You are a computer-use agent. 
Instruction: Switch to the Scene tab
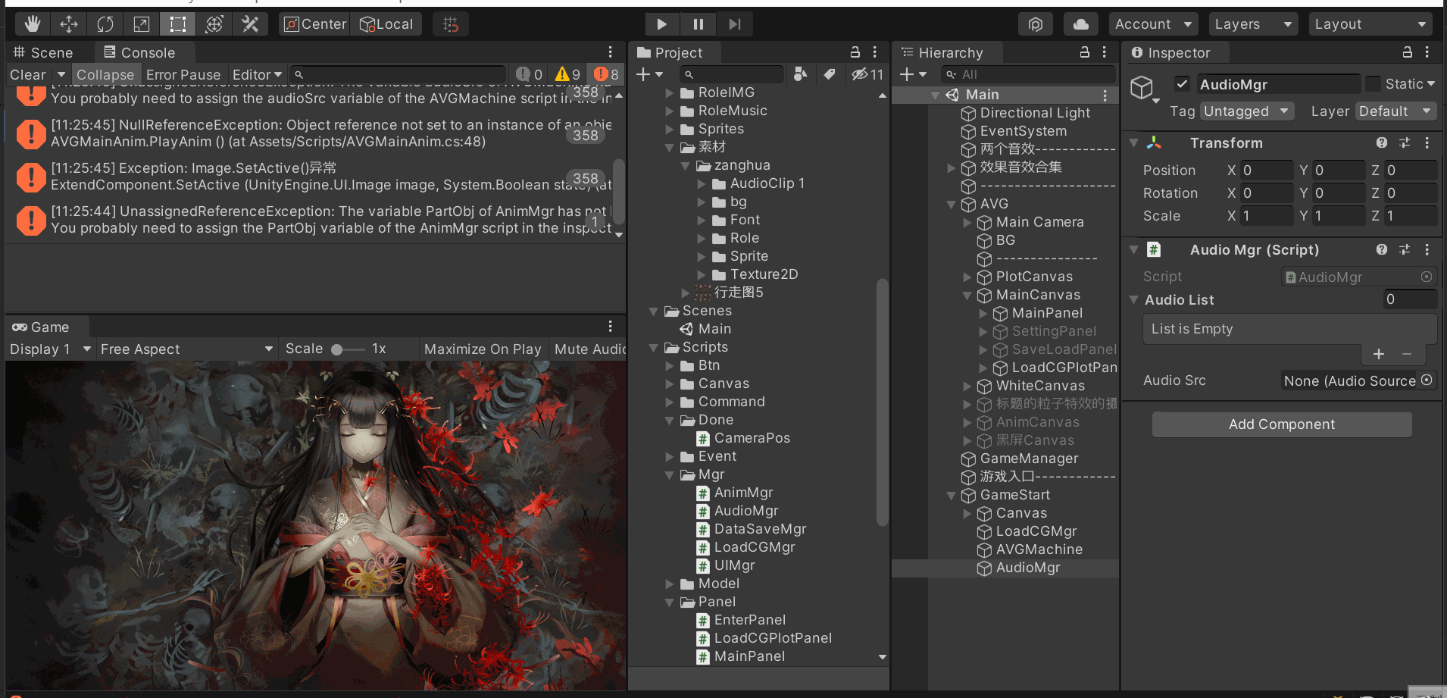(x=43, y=52)
